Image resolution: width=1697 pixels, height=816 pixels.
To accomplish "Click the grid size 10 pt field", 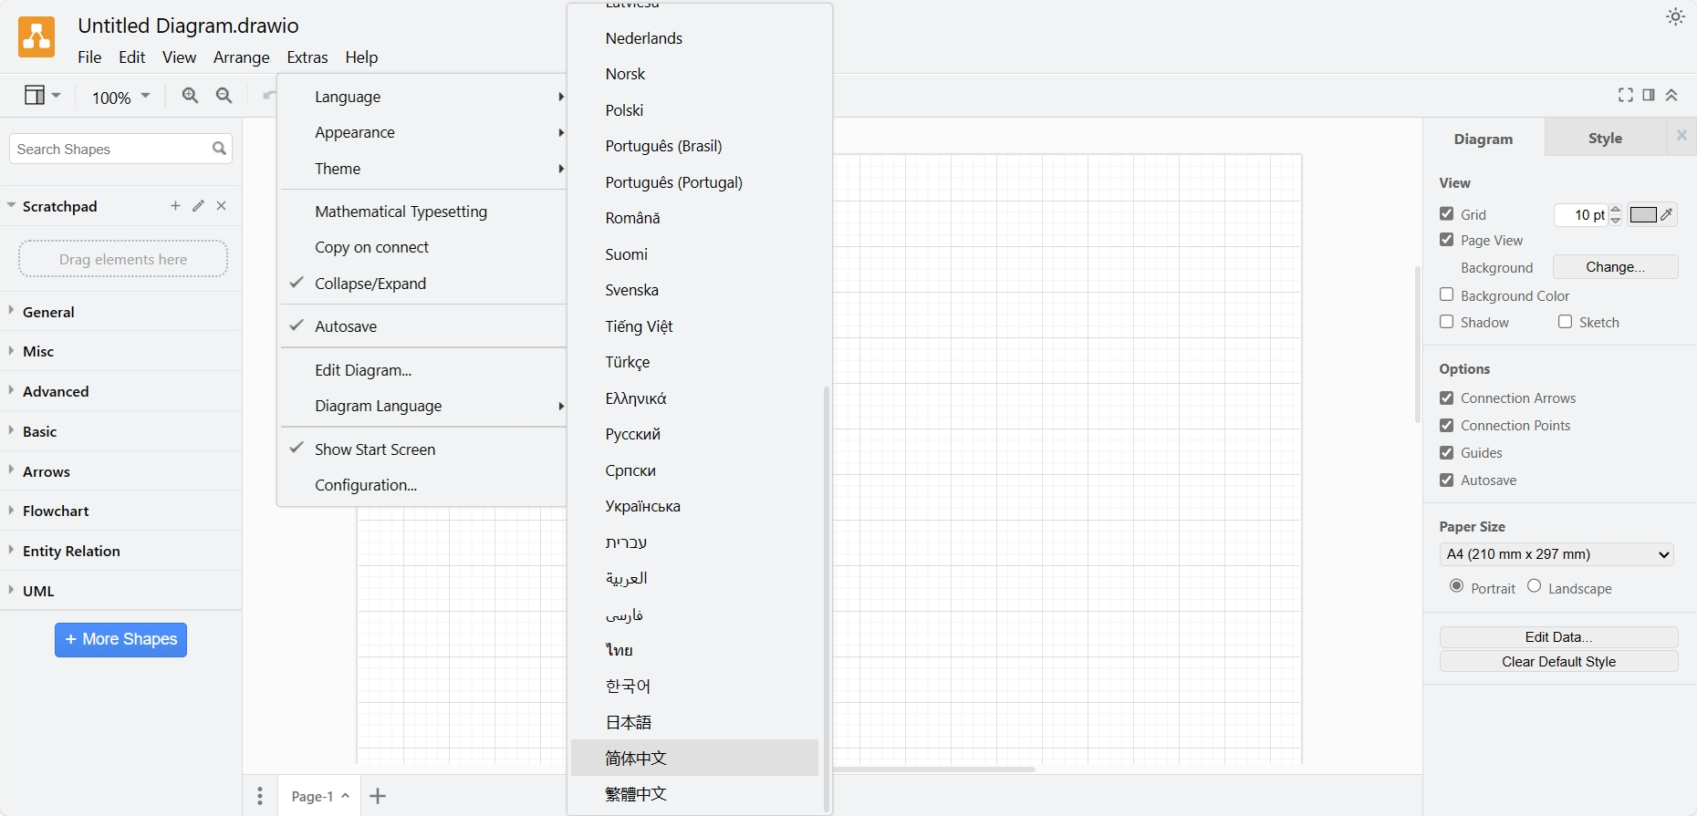I will (1581, 214).
